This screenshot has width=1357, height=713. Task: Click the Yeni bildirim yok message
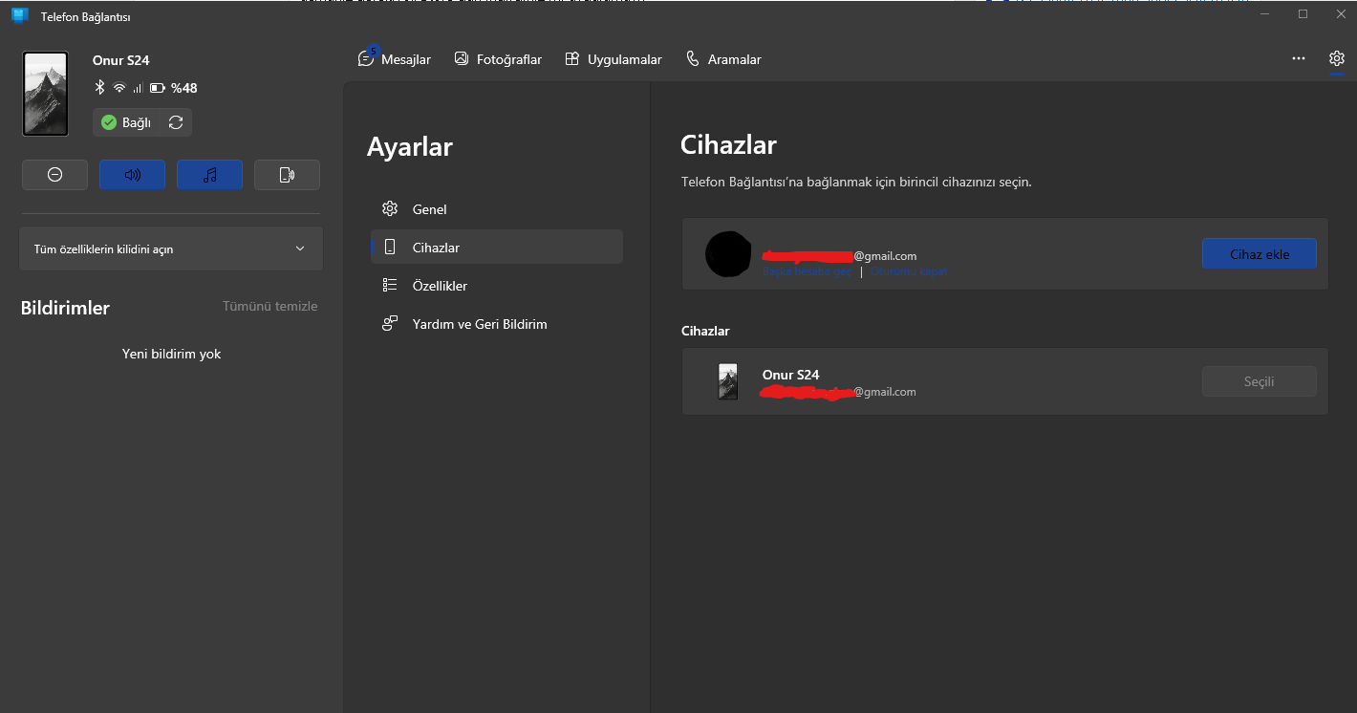point(172,354)
